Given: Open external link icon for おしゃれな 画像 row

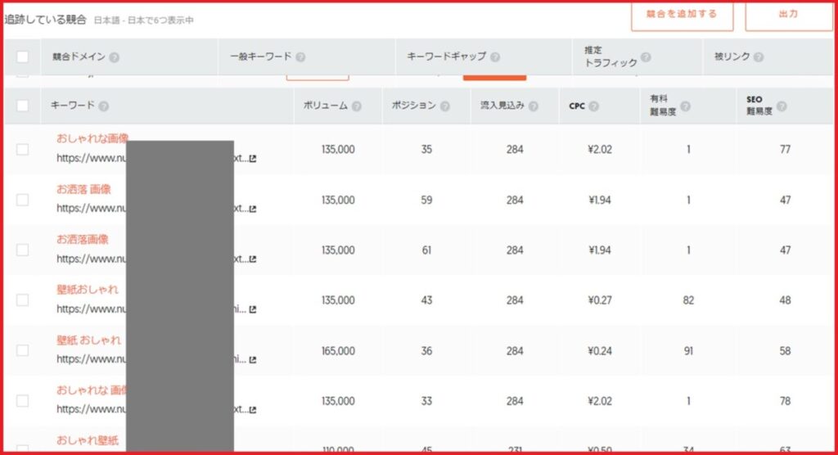Looking at the screenshot, I should pos(253,410).
